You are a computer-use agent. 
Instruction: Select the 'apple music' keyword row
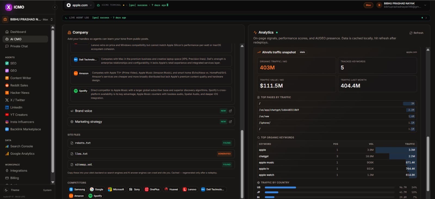[x=337, y=163]
